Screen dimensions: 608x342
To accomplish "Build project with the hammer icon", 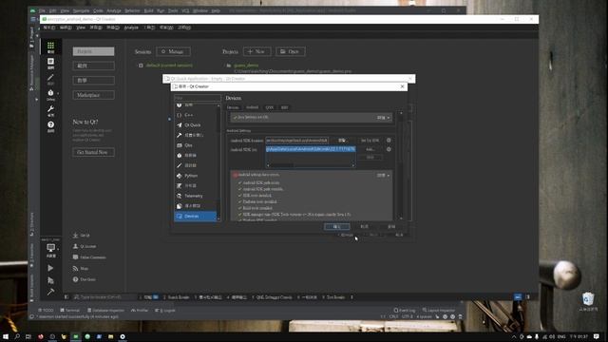I will point(50,292).
